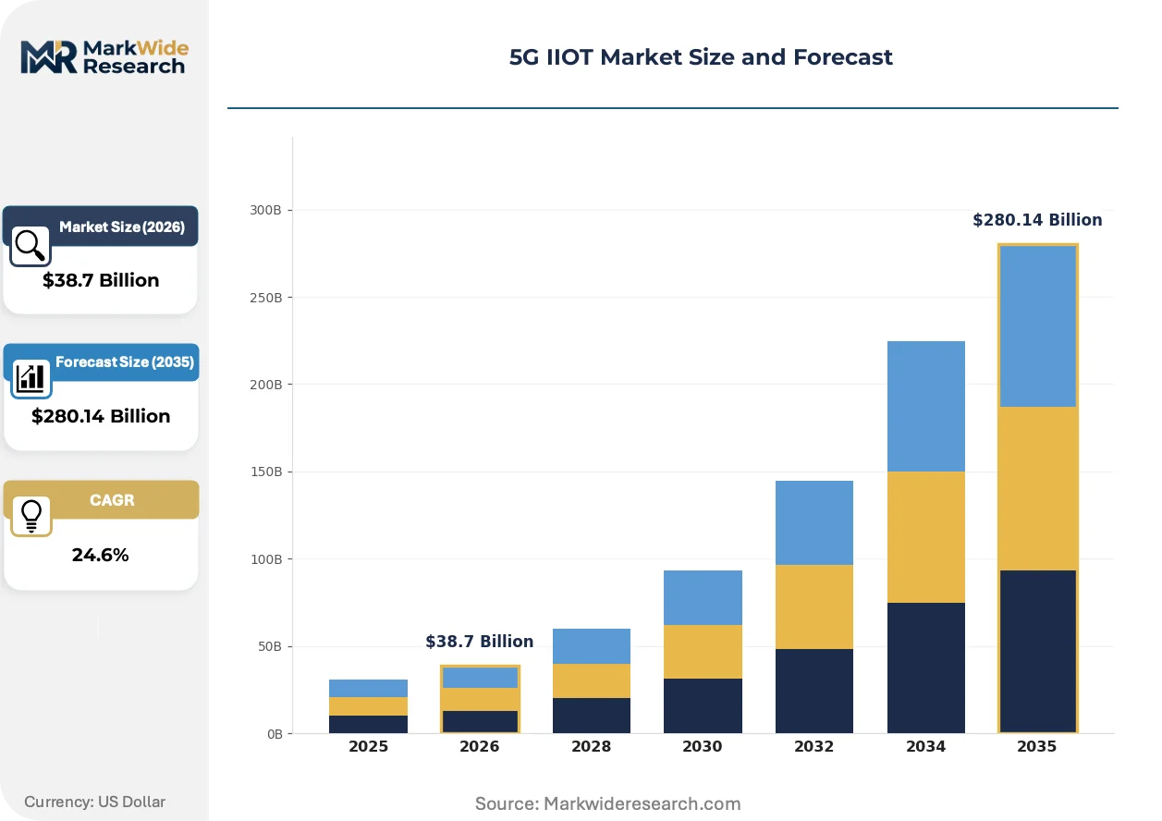The height and width of the screenshot is (821, 1162).
Task: Click the 2028 x-axis label
Action: click(x=591, y=747)
